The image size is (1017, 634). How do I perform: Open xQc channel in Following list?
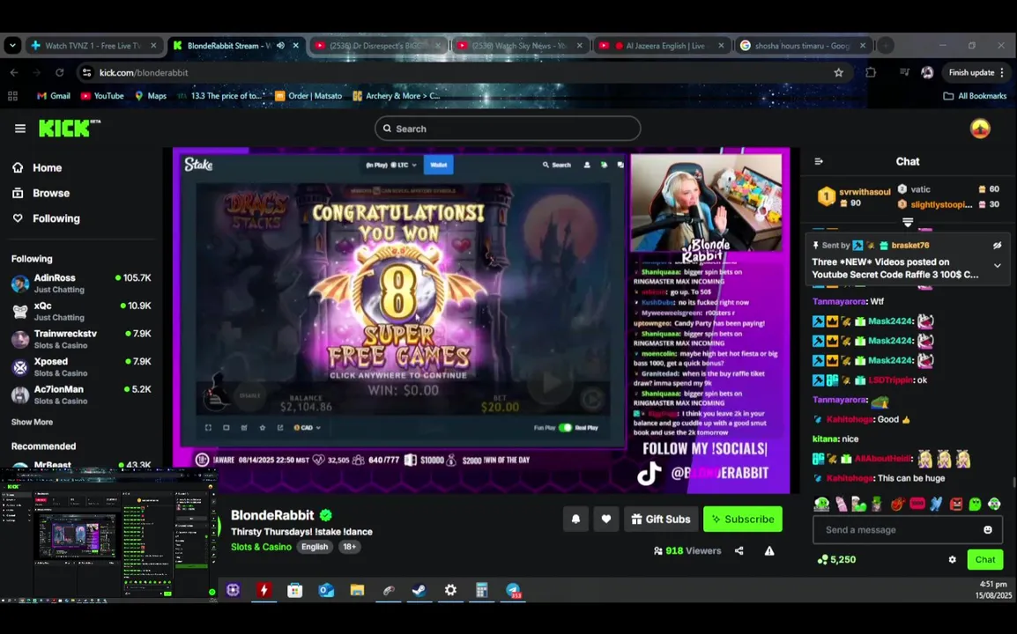[x=81, y=311]
